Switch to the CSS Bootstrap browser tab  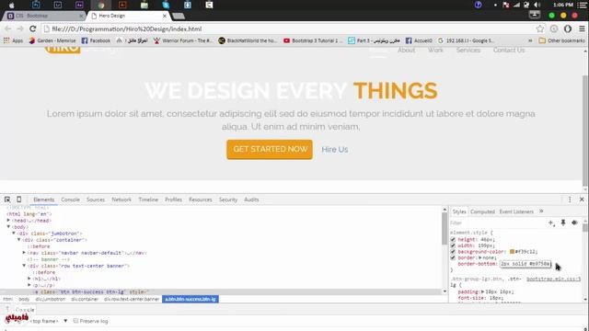point(44,16)
